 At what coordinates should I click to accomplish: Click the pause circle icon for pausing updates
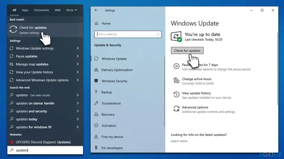pyautogui.click(x=176, y=66)
